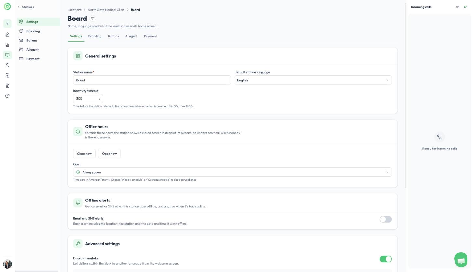Click the book icon beside Board title
This screenshot has width=473, height=272.
93,19
